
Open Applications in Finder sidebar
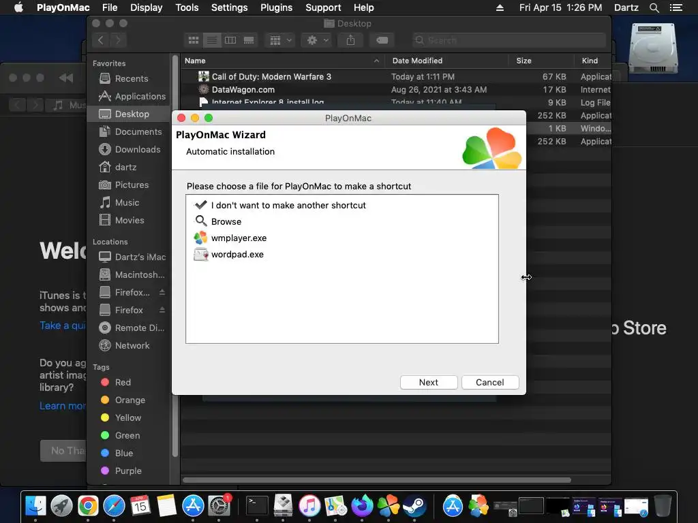(x=128, y=96)
